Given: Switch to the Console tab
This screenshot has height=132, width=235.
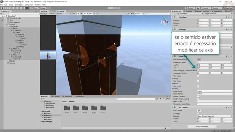Looking at the screenshot, I should click(55, 96).
